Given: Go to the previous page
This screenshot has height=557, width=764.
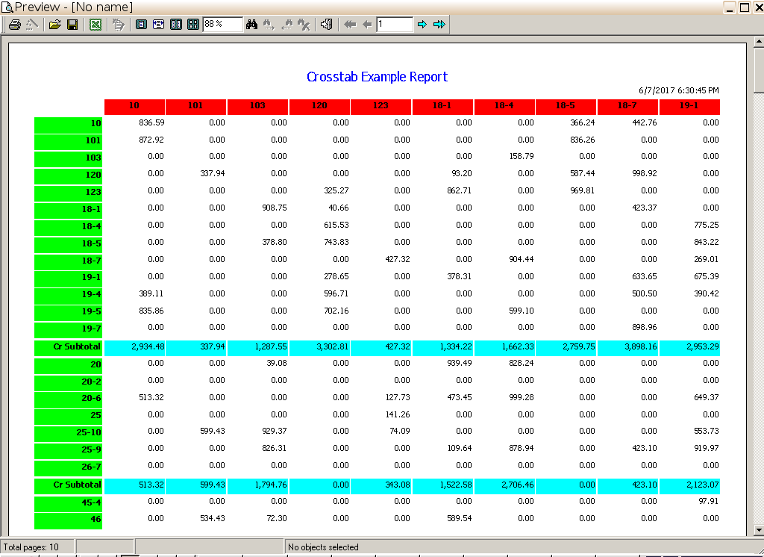Looking at the screenshot, I should (367, 25).
